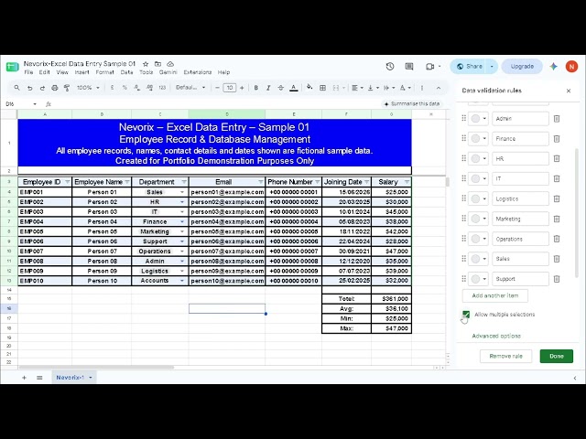The image size is (586, 439).
Task: Delete the Admin item
Action: (x=557, y=119)
